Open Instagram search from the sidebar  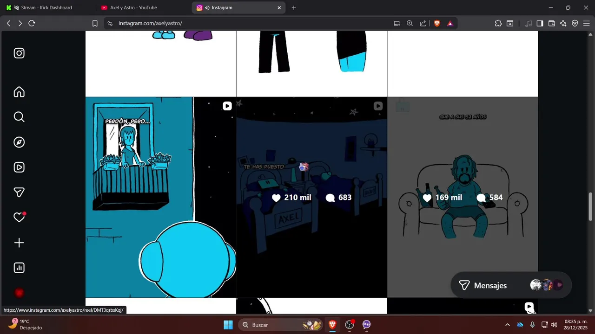19,117
